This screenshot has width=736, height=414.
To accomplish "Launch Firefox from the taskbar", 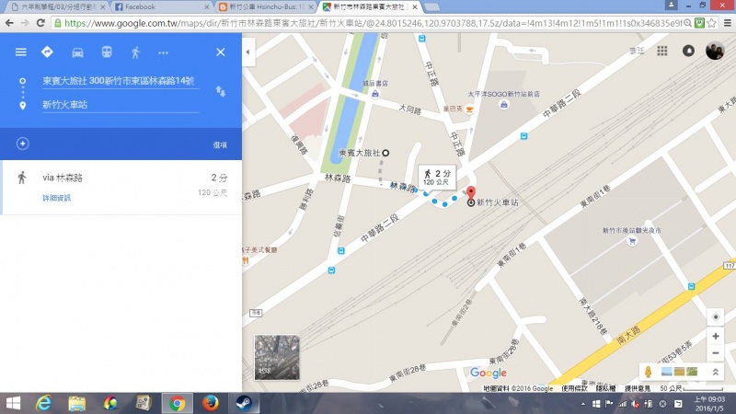I will (x=210, y=403).
